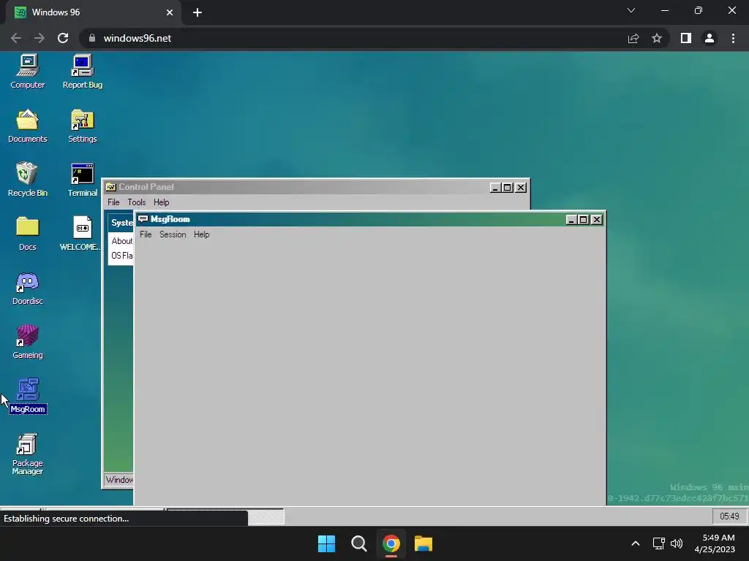Select the Windows 96 browser tab
Image resolution: width=749 pixels, height=561 pixels.
click(93, 12)
